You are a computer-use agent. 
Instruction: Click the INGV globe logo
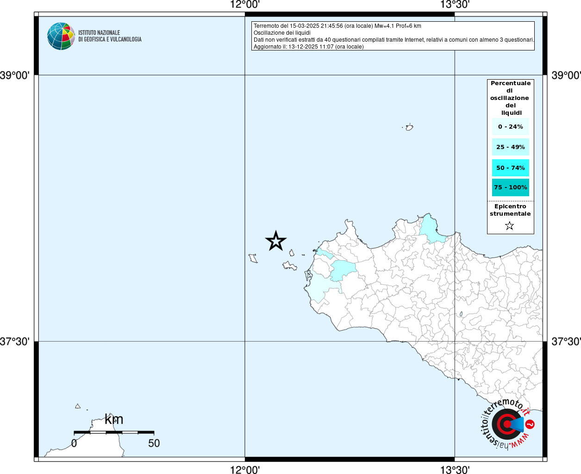click(x=61, y=36)
